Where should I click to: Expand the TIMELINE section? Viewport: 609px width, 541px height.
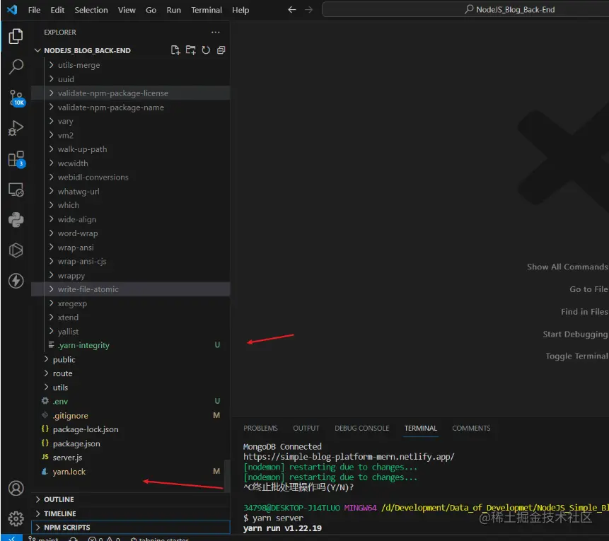tap(131, 513)
